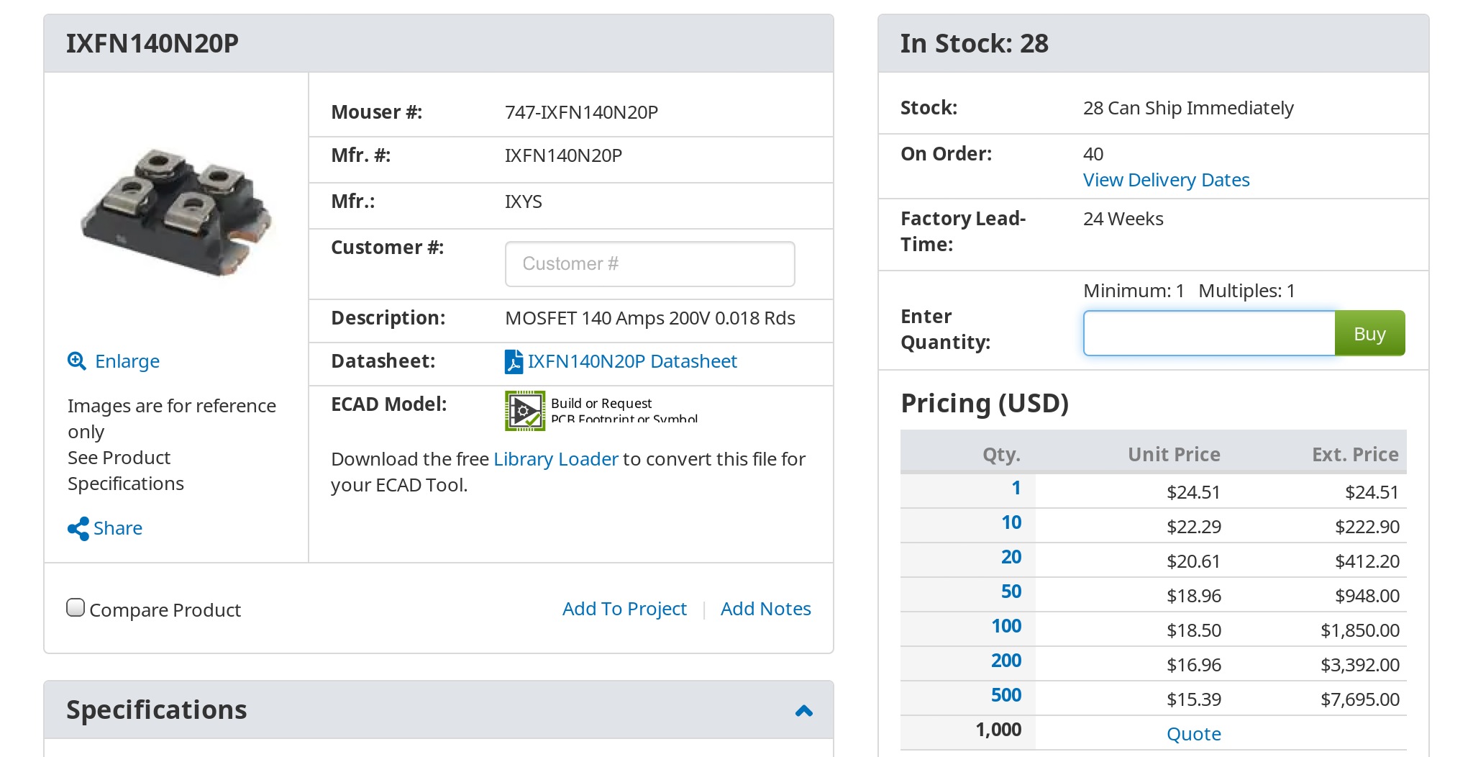Open the datasheet PDF icon
This screenshot has height=757, width=1473.
[x=514, y=361]
